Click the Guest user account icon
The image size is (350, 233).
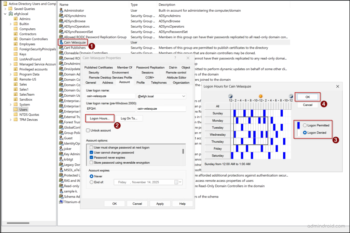[61, 138]
